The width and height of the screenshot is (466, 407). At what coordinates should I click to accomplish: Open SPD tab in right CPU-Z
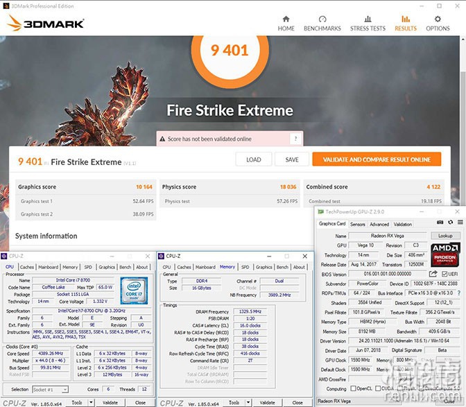pos(245,267)
